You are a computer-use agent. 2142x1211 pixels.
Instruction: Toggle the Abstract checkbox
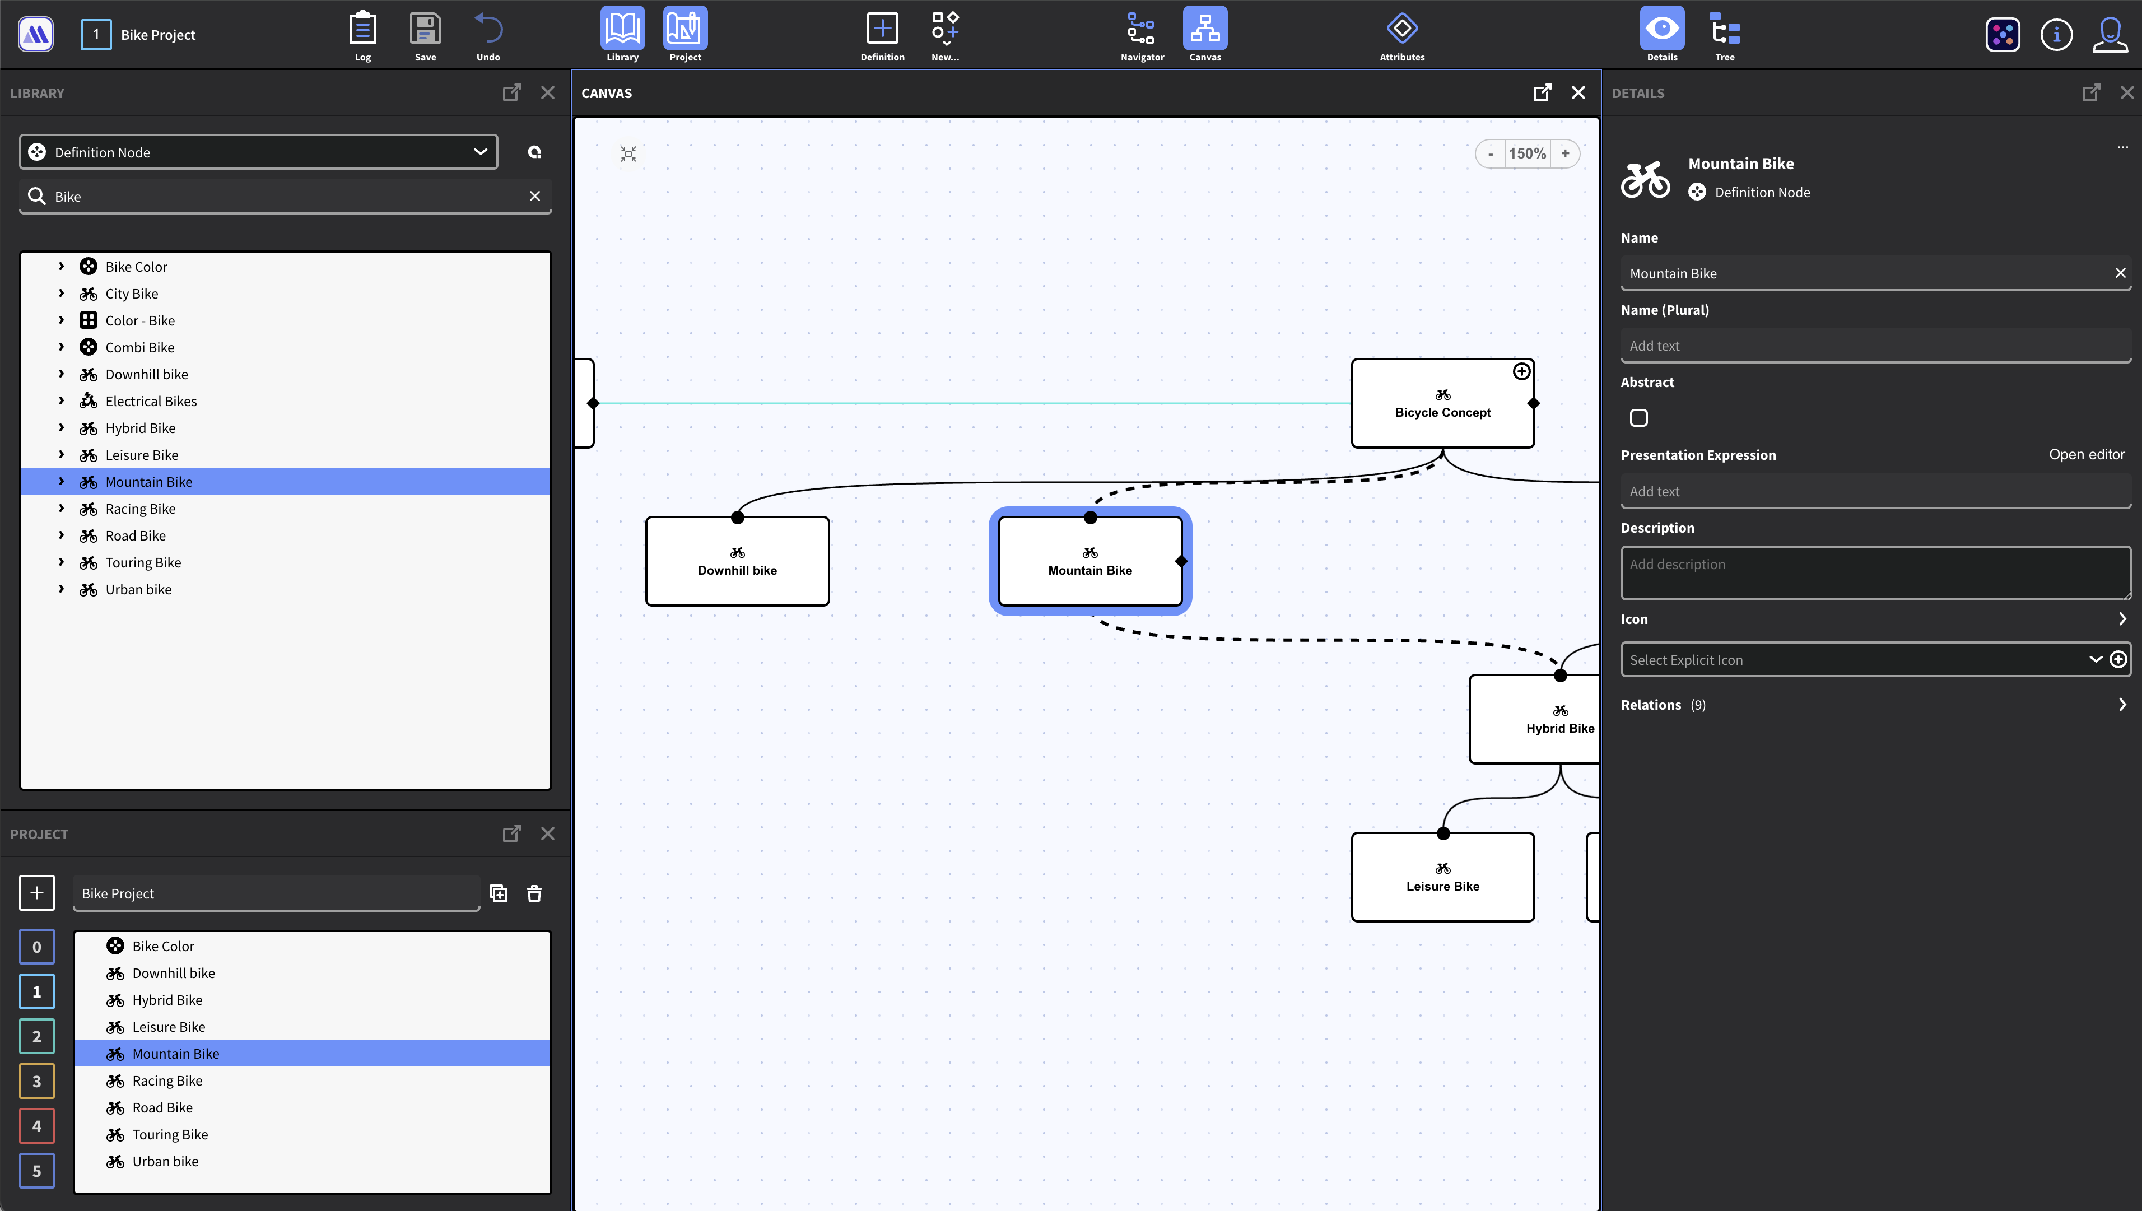[x=1639, y=417]
